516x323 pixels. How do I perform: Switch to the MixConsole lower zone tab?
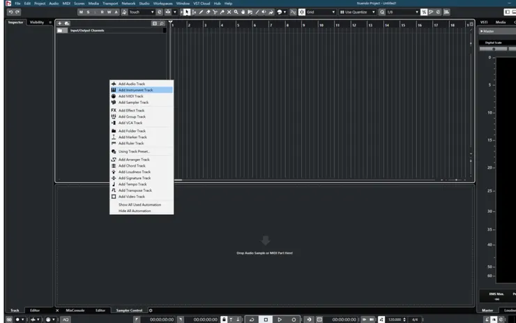click(75, 310)
